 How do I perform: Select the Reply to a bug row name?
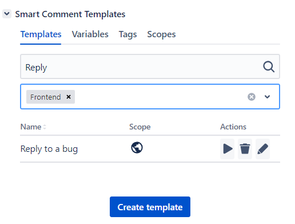click(x=49, y=149)
